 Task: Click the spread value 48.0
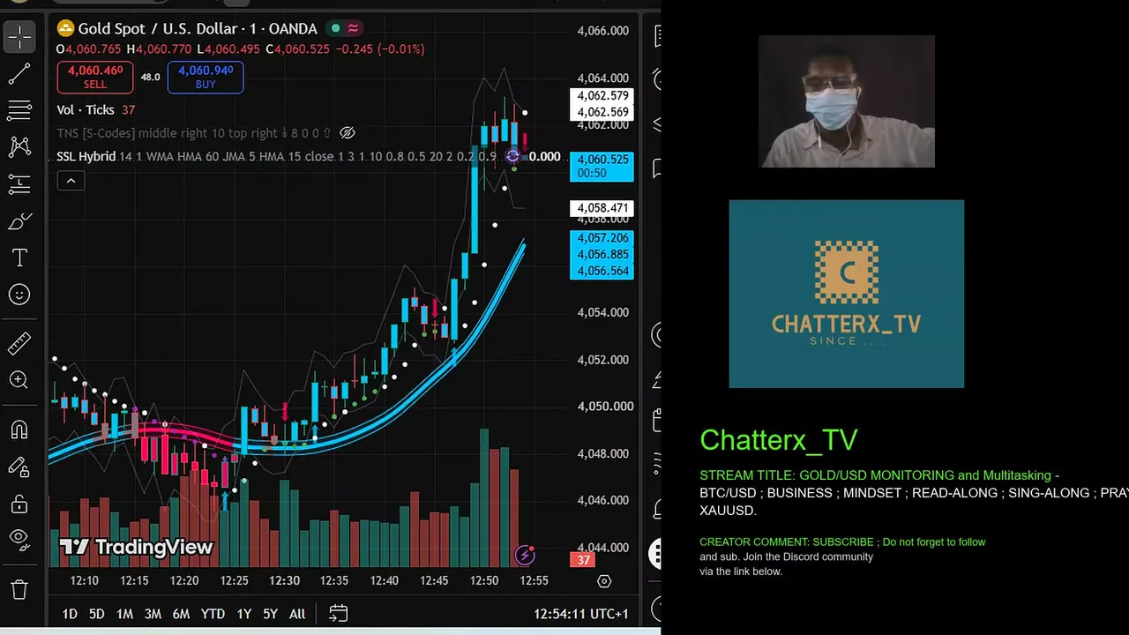[x=151, y=78]
